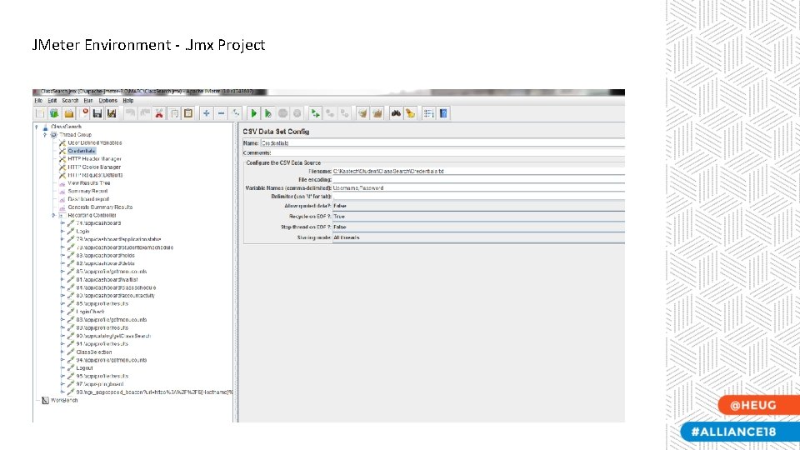Select the 74 /app/dashboard sampler
Viewport: 800px width, 450px height.
tap(98, 223)
